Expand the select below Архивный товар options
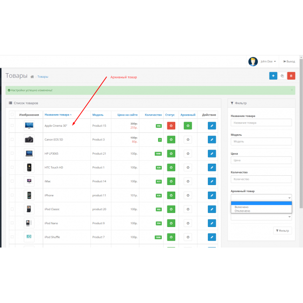The image size is (303, 303). (261, 217)
